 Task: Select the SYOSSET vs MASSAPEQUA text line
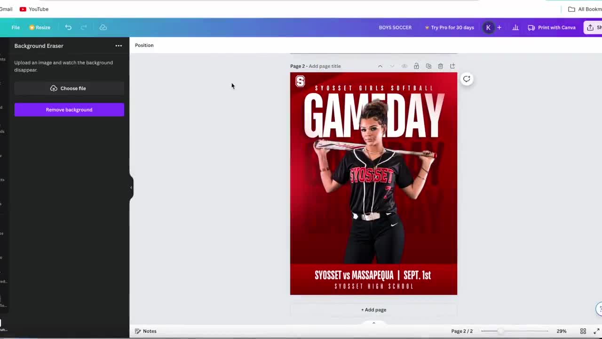372,275
